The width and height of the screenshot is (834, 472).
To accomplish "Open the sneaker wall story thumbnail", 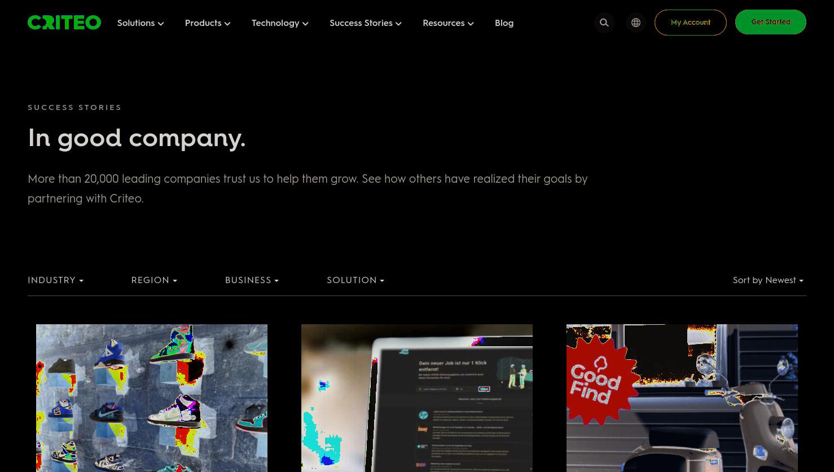I will 152,398.
